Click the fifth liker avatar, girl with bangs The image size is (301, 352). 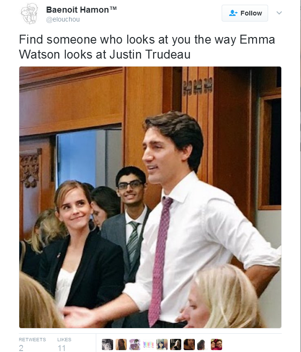tap(162, 345)
